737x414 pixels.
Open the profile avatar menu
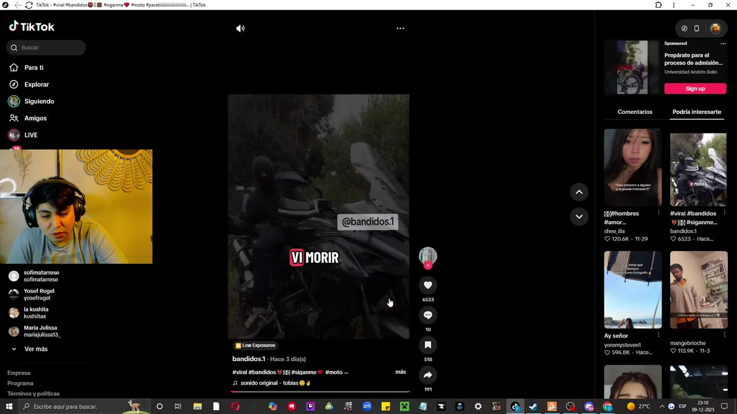coord(715,28)
